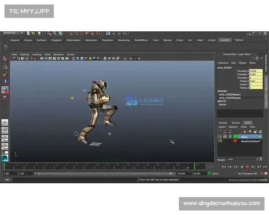269x215 pixels.
Task: Open the No Character Set dropdown
Action: point(247,173)
